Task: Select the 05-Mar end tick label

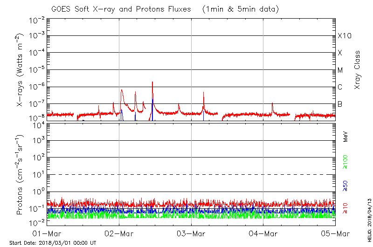Action: pyautogui.click(x=335, y=233)
